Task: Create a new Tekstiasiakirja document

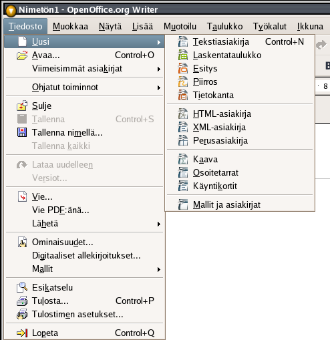Action: [240, 41]
